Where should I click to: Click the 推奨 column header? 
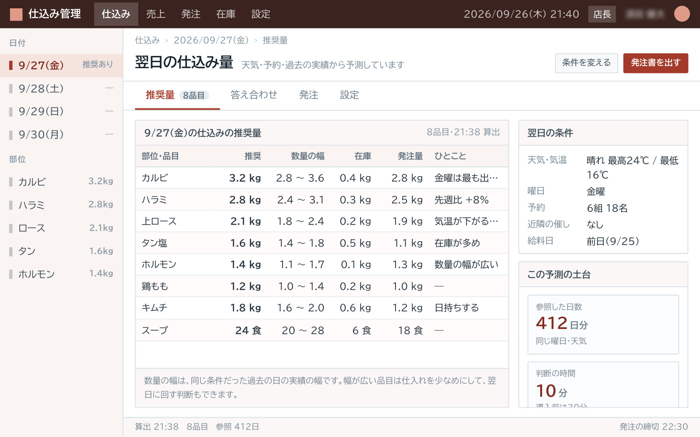252,156
